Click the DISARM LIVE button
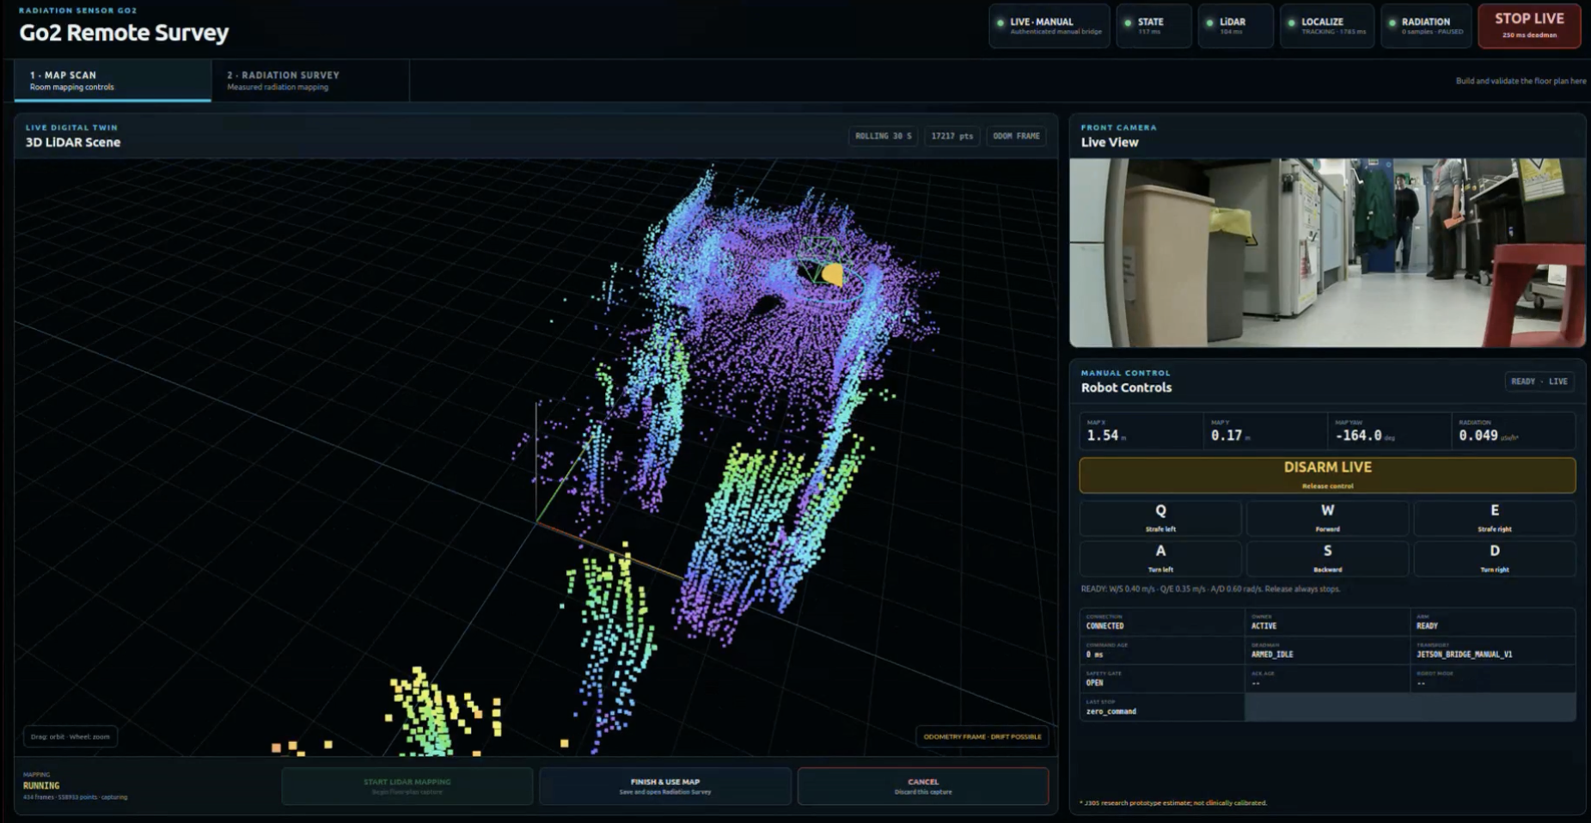The image size is (1591, 823). [1327, 475]
